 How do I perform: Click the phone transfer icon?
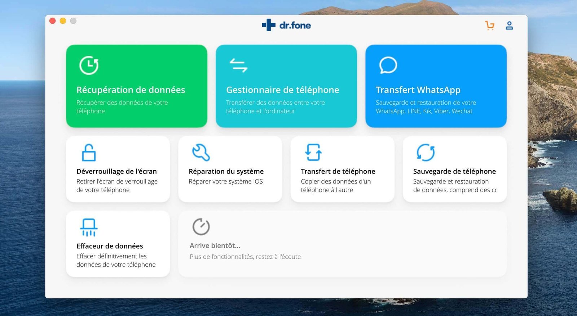coord(313,153)
